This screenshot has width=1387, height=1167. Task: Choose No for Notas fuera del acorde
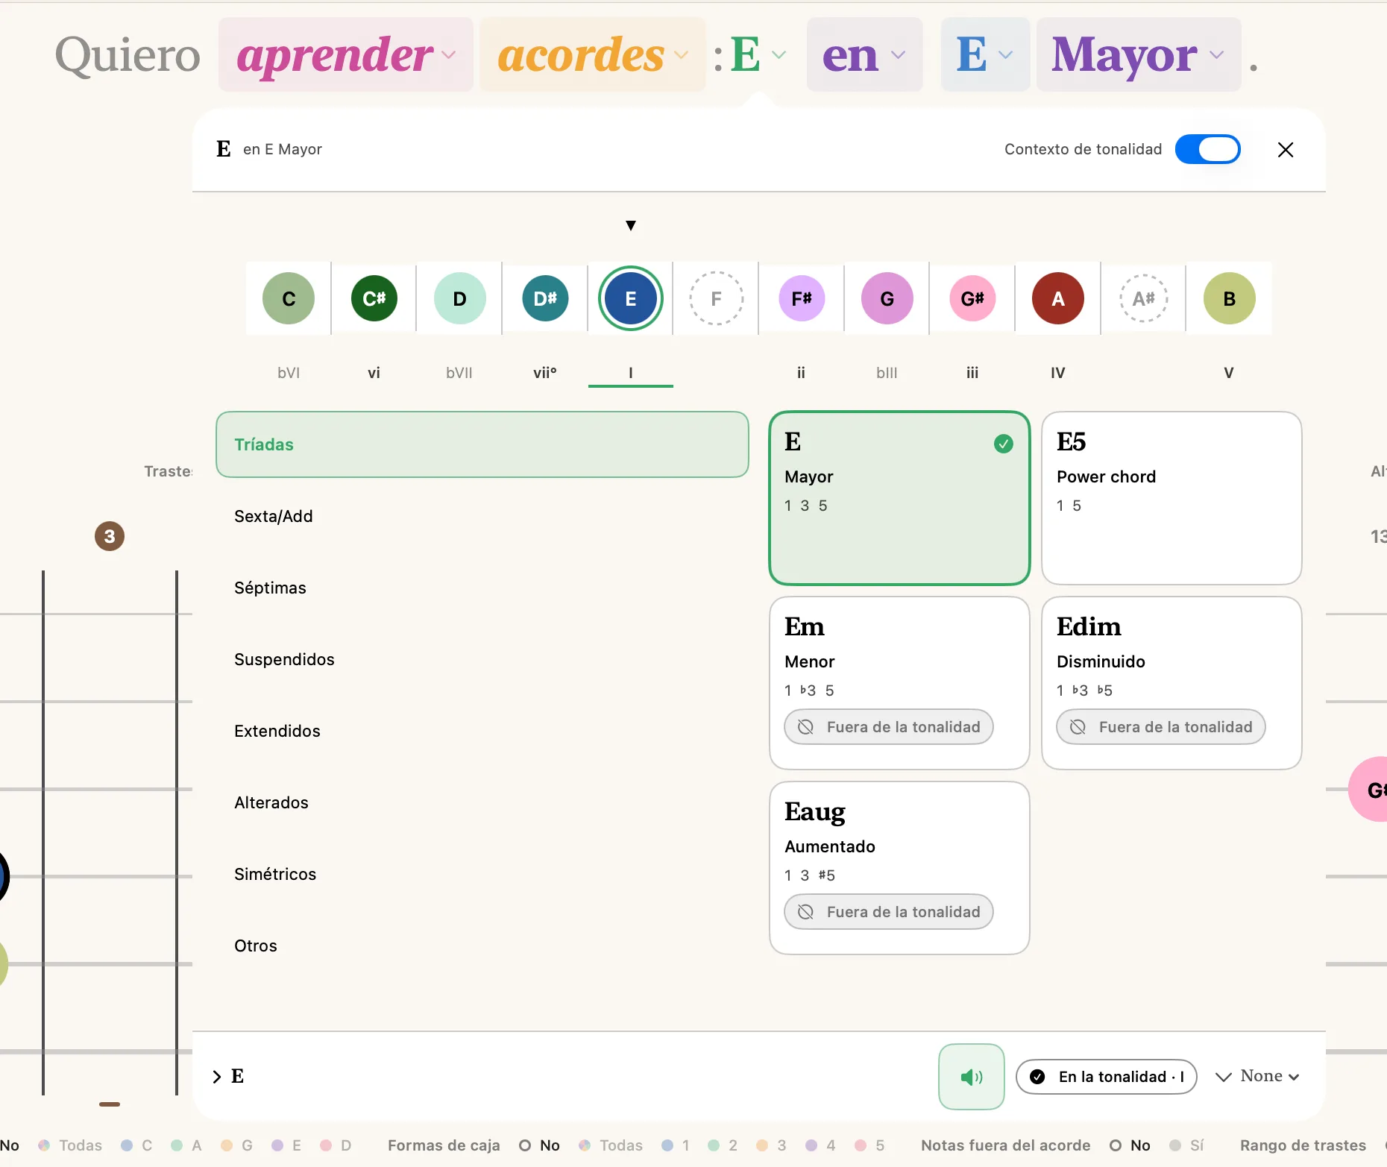(x=1130, y=1145)
